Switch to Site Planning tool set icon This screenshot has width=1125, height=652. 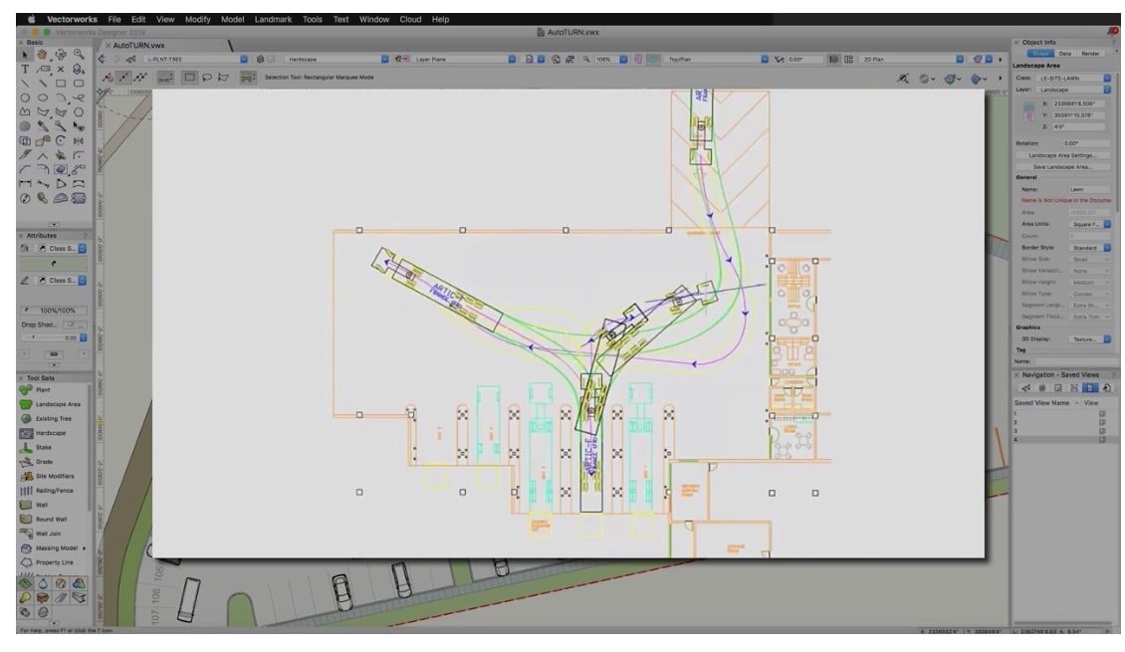coord(25,583)
